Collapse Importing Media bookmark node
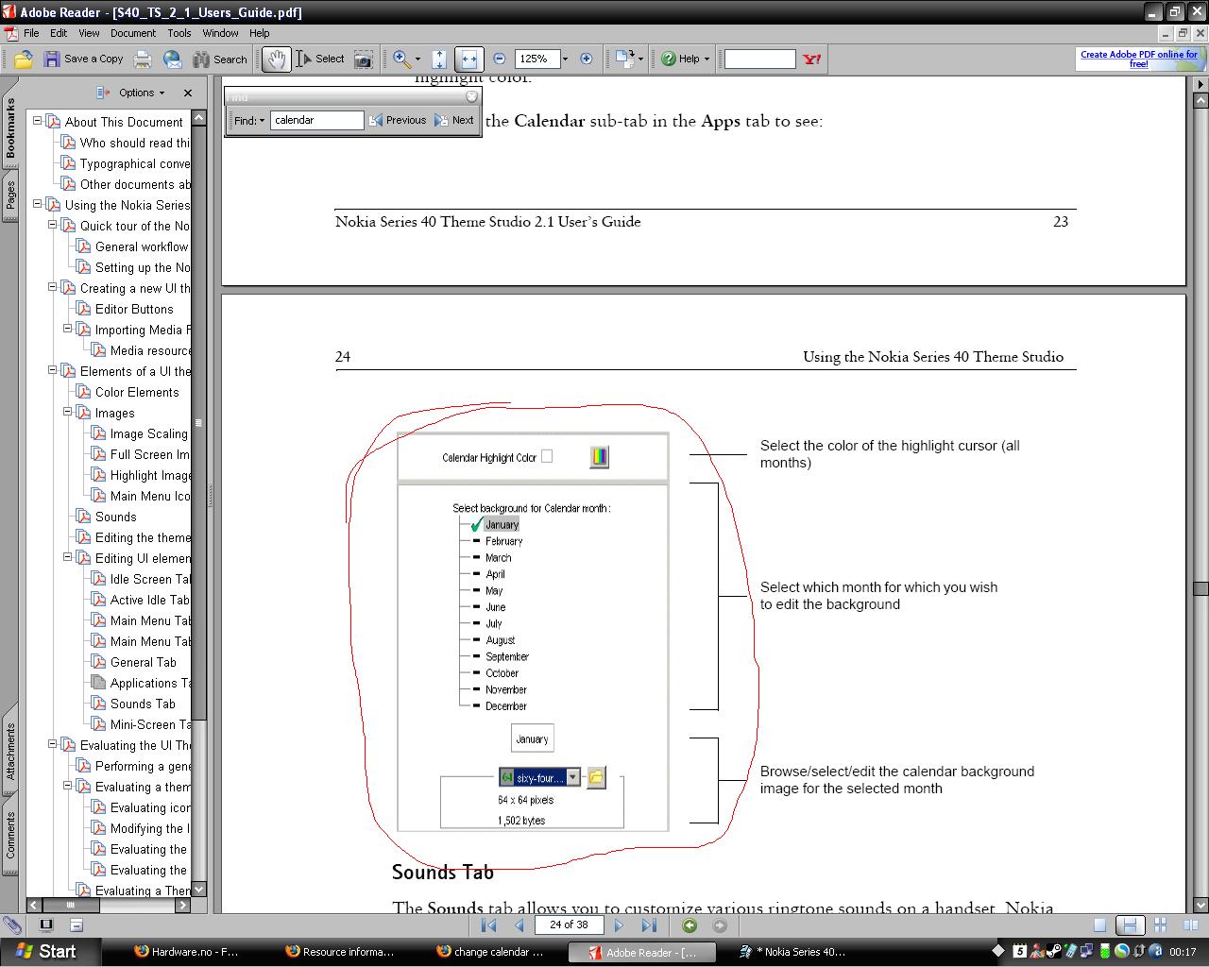Image resolution: width=1209 pixels, height=967 pixels. click(68, 328)
